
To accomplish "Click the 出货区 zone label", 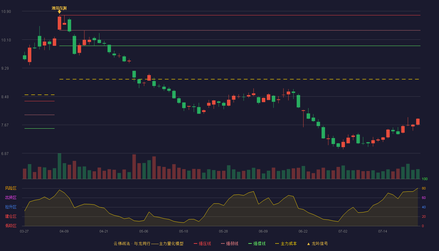I will (11, 198).
